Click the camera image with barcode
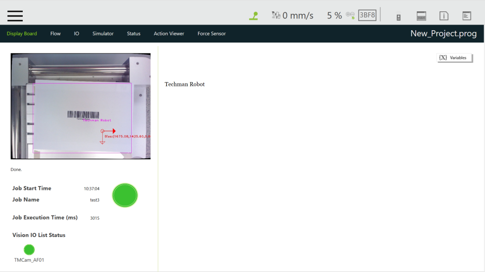485x272 pixels. (81, 106)
